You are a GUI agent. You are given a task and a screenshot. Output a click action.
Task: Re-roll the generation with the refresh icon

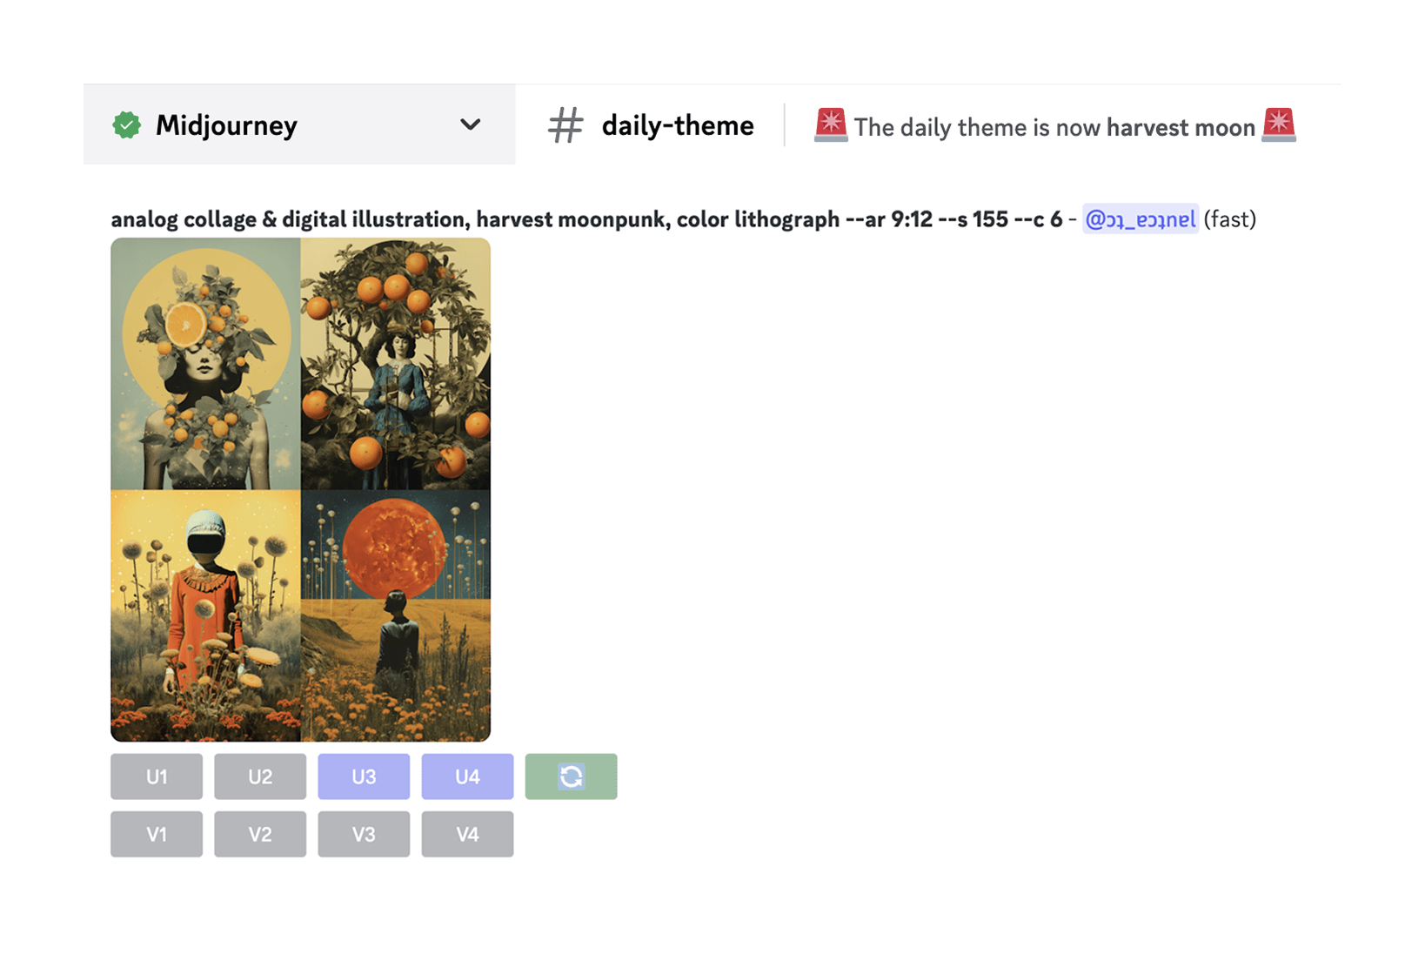[572, 776]
